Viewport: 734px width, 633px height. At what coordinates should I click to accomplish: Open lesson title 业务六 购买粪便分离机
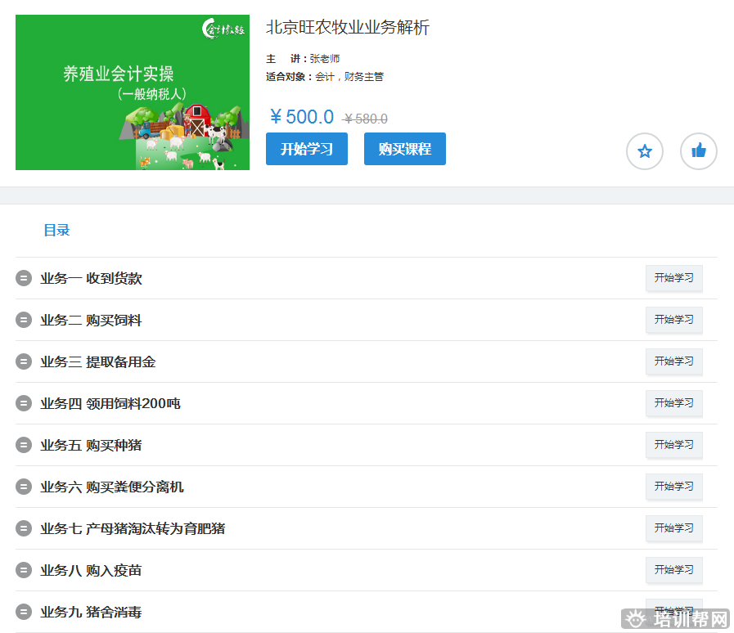[x=112, y=487]
